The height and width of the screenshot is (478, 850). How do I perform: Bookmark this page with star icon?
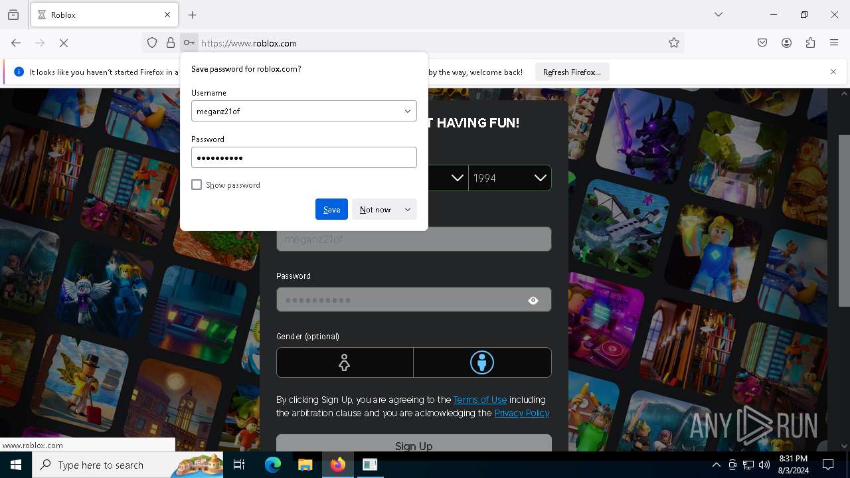(x=674, y=43)
